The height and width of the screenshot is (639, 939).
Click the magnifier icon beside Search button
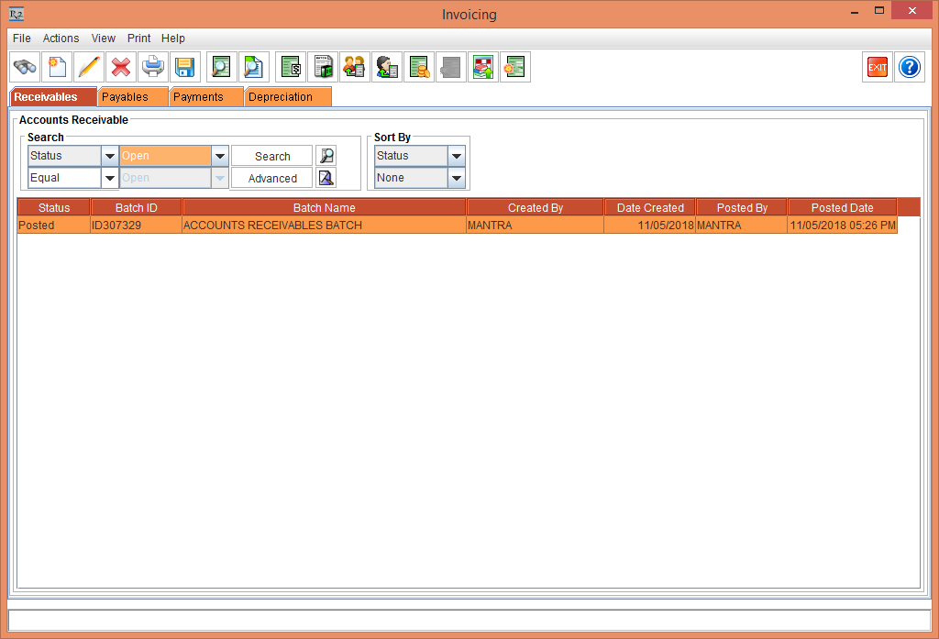(x=326, y=156)
